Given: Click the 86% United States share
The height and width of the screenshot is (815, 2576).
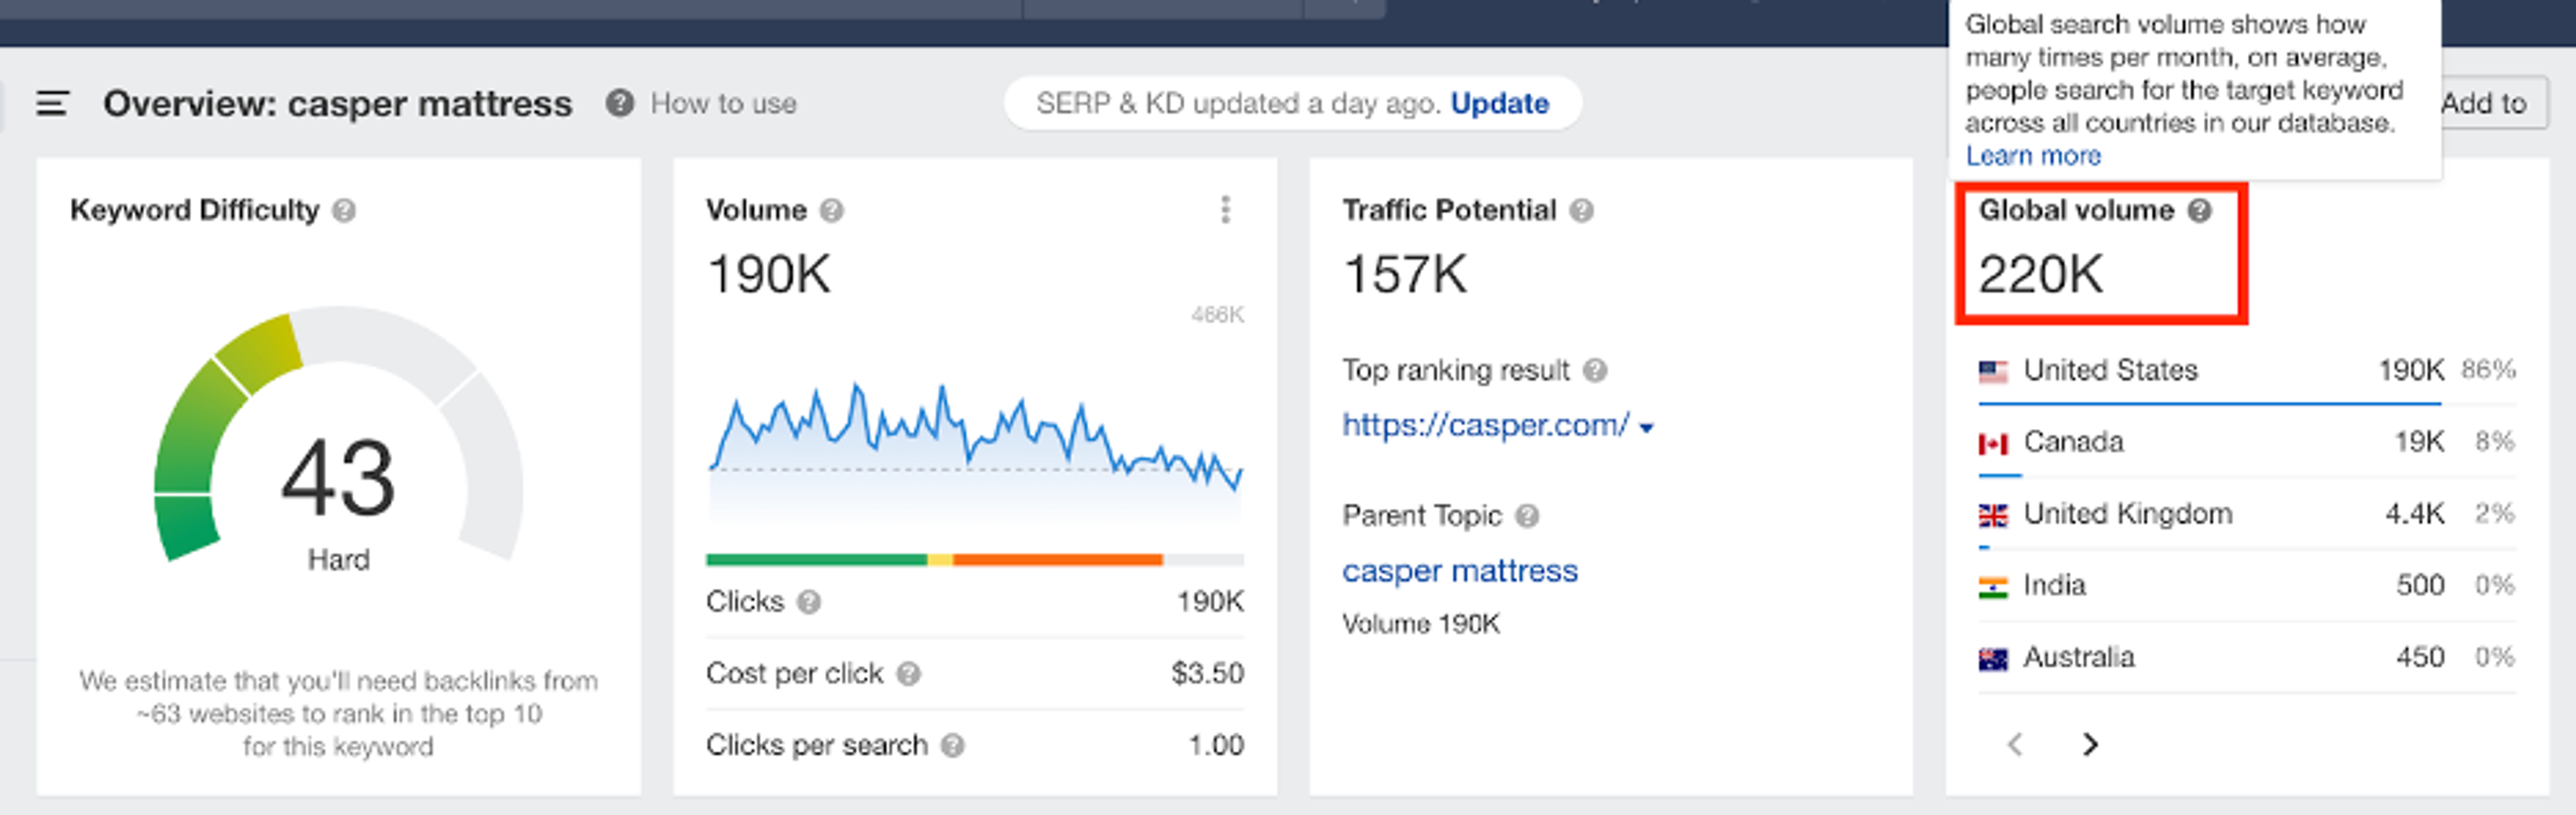Looking at the screenshot, I should coord(2488,371).
